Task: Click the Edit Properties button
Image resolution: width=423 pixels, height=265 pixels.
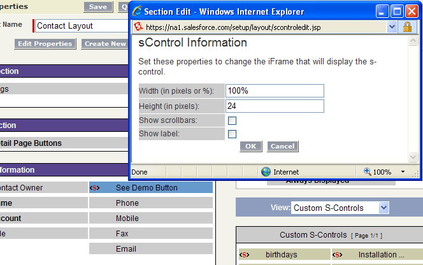Action: pyautogui.click(x=45, y=44)
